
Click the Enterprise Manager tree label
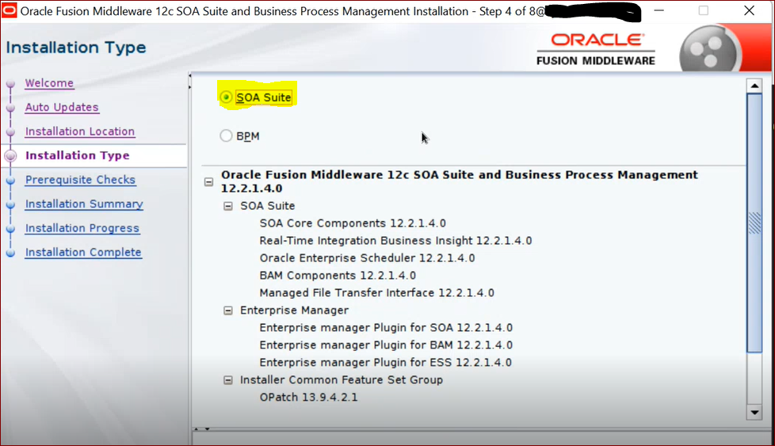point(294,311)
